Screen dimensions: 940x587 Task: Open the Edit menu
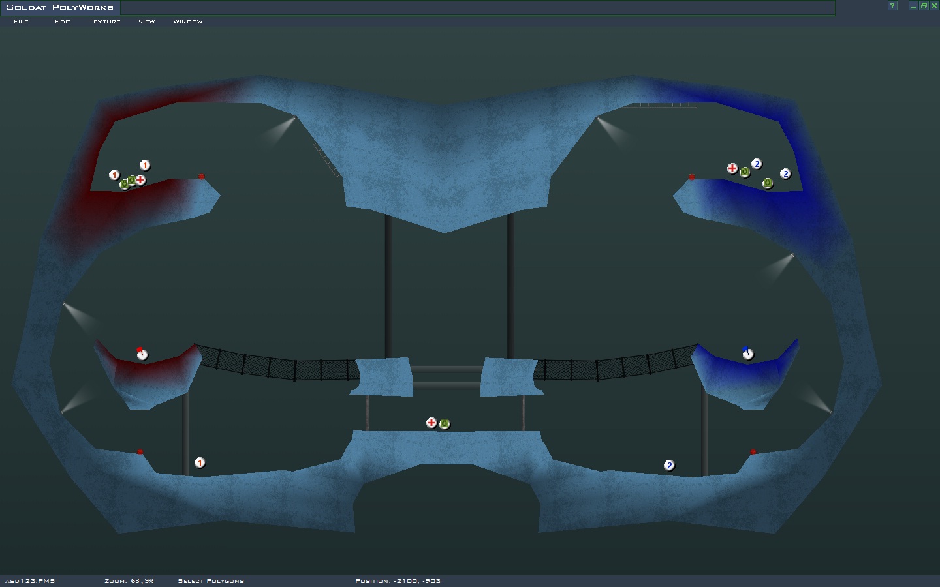(63, 22)
